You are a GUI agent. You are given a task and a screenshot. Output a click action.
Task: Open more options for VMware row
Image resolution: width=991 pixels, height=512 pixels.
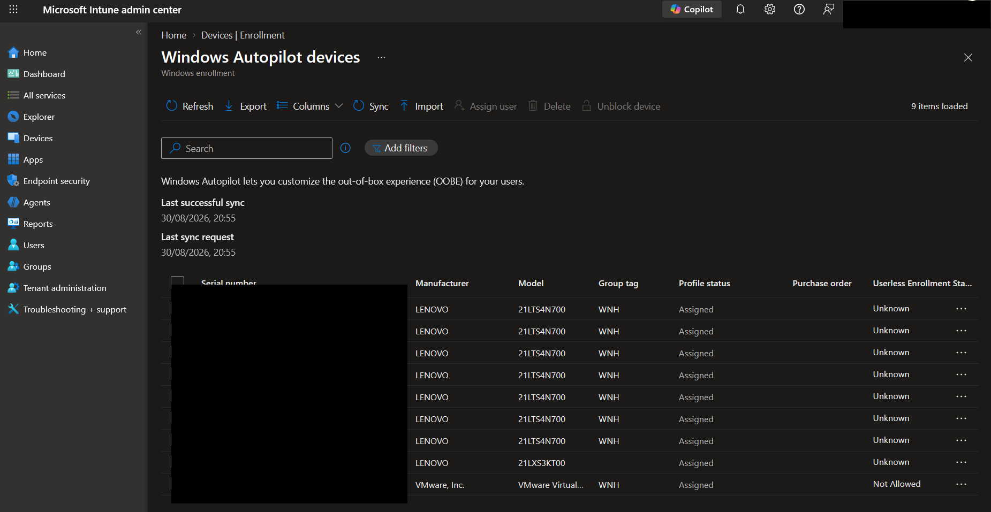(962, 484)
